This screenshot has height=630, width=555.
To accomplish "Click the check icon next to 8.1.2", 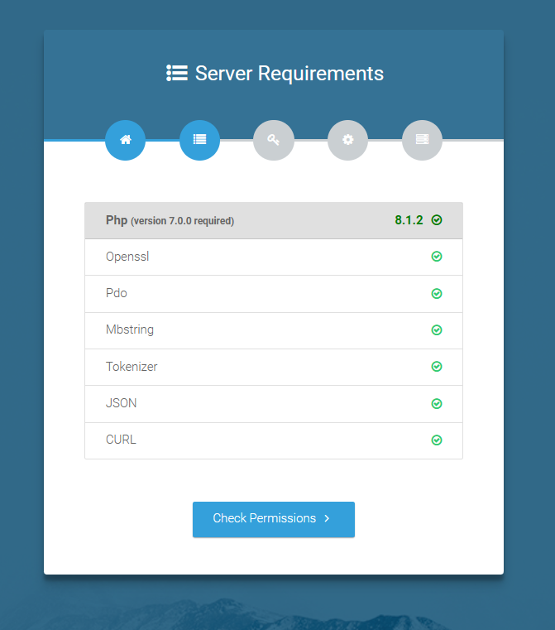I will pos(437,220).
